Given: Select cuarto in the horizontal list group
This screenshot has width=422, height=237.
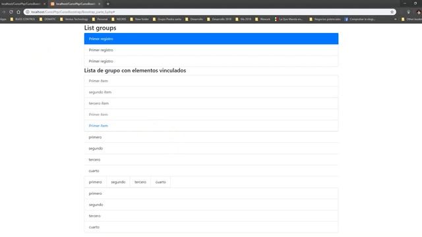Looking at the screenshot, I should coord(161,182).
